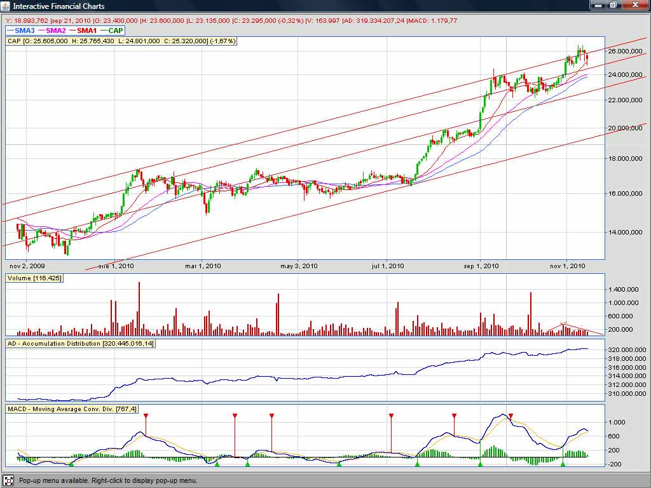Click the Java icon in the title bar
The height and width of the screenshot is (488, 651).
5,6
